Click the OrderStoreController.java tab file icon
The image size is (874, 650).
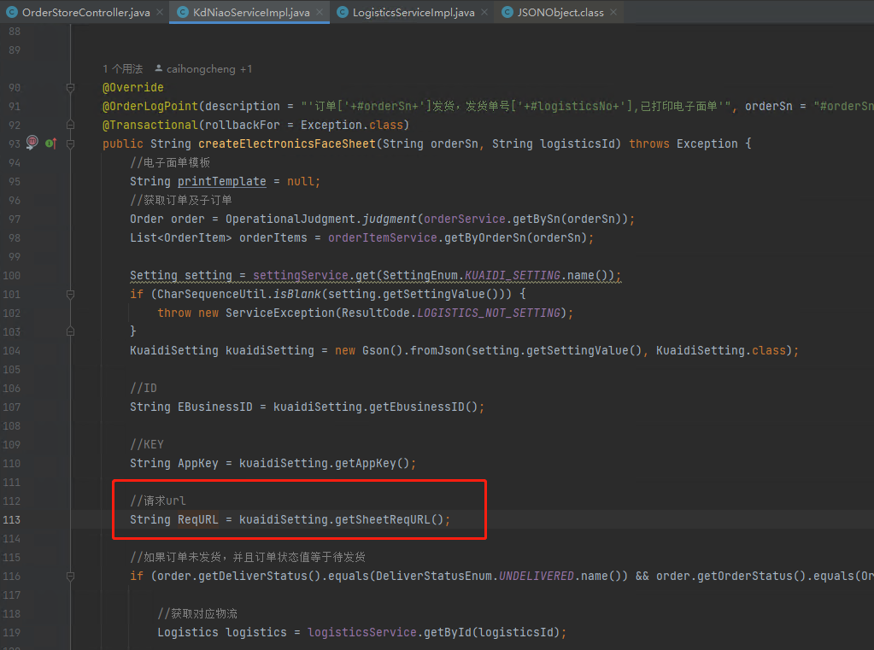coord(12,12)
